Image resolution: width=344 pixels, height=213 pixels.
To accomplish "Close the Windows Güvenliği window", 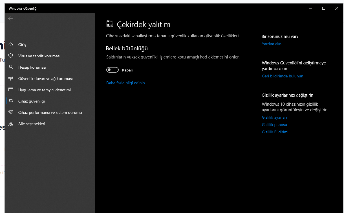I will 337,8.
